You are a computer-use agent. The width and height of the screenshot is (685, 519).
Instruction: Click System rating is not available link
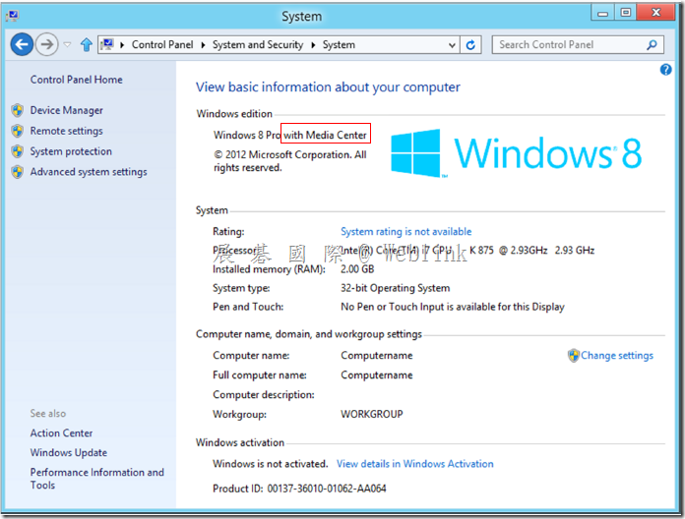pos(406,232)
